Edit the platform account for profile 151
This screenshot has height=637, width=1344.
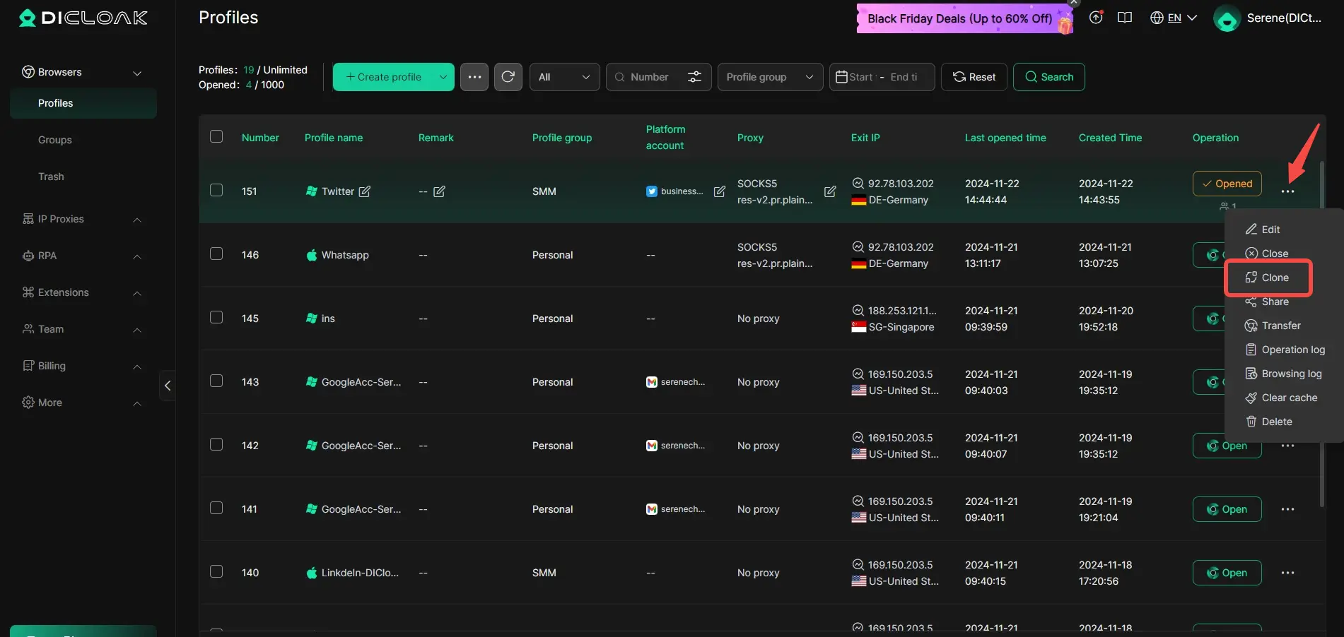(x=720, y=191)
